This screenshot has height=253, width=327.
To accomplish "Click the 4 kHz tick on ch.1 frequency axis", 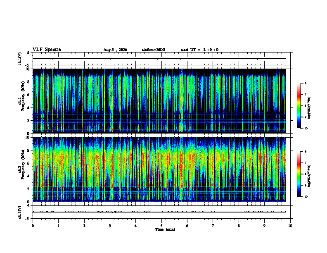I will [x=29, y=108].
